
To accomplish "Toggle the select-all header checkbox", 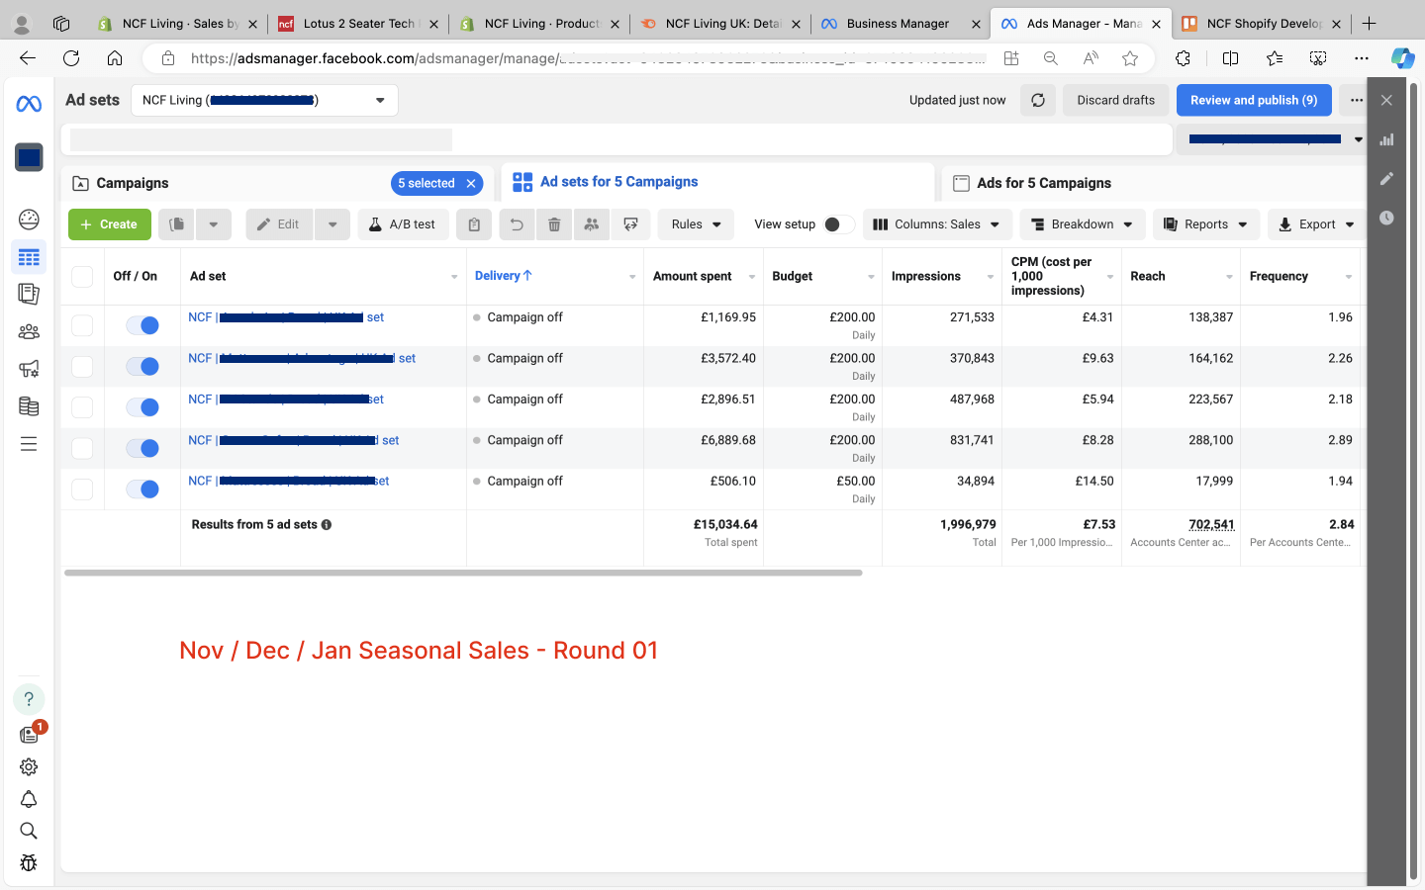I will click(82, 277).
